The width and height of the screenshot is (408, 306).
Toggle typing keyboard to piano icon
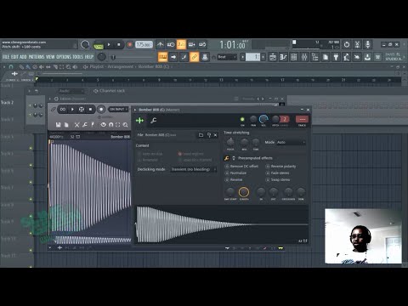[162, 57]
